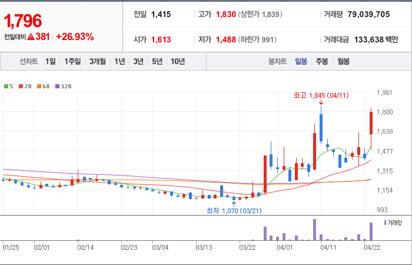Display the 10년 line chart
Image resolution: width=412 pixels, height=265 pixels.
pos(178,61)
